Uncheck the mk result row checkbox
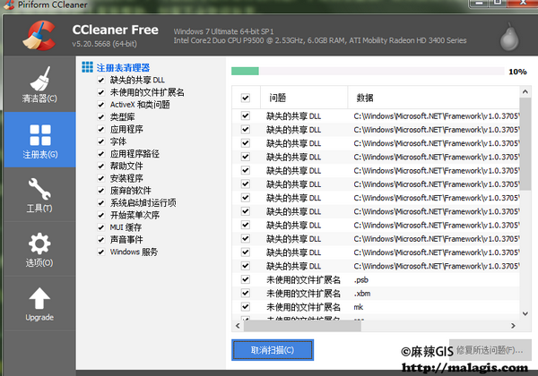The image size is (538, 376). coord(246,307)
